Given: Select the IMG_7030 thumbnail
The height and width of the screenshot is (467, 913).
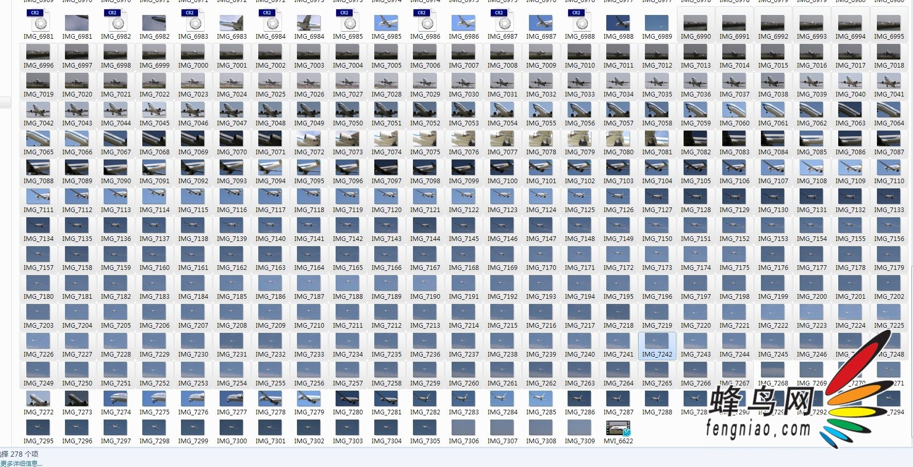Looking at the screenshot, I should tap(463, 80).
